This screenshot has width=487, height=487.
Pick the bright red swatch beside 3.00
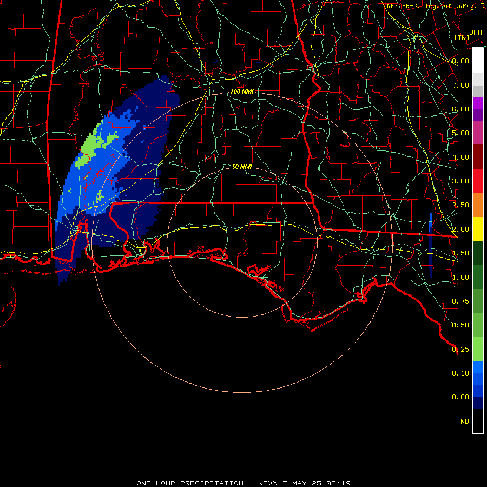click(478, 181)
